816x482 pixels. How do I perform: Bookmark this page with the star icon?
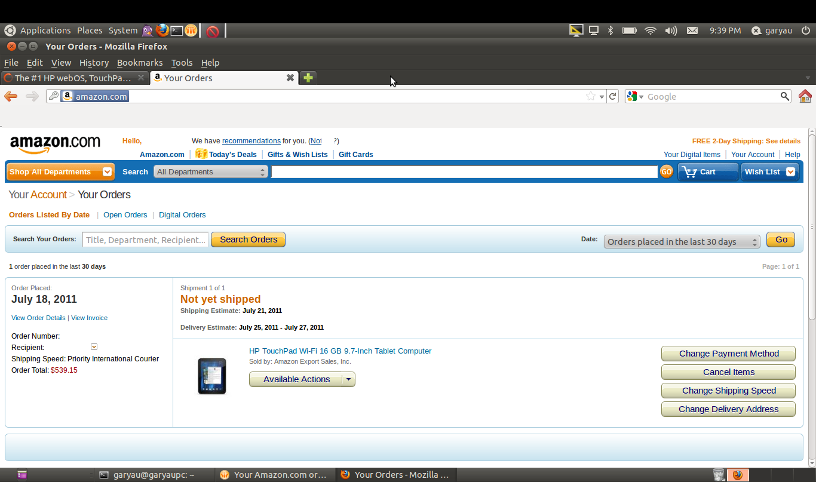point(591,96)
